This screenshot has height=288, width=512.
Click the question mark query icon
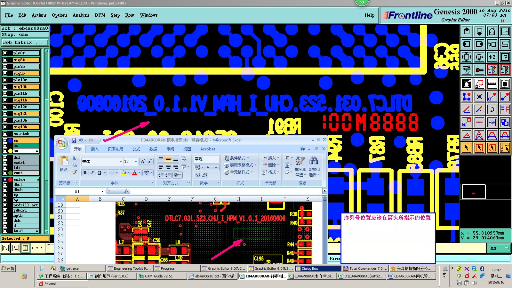(505, 57)
